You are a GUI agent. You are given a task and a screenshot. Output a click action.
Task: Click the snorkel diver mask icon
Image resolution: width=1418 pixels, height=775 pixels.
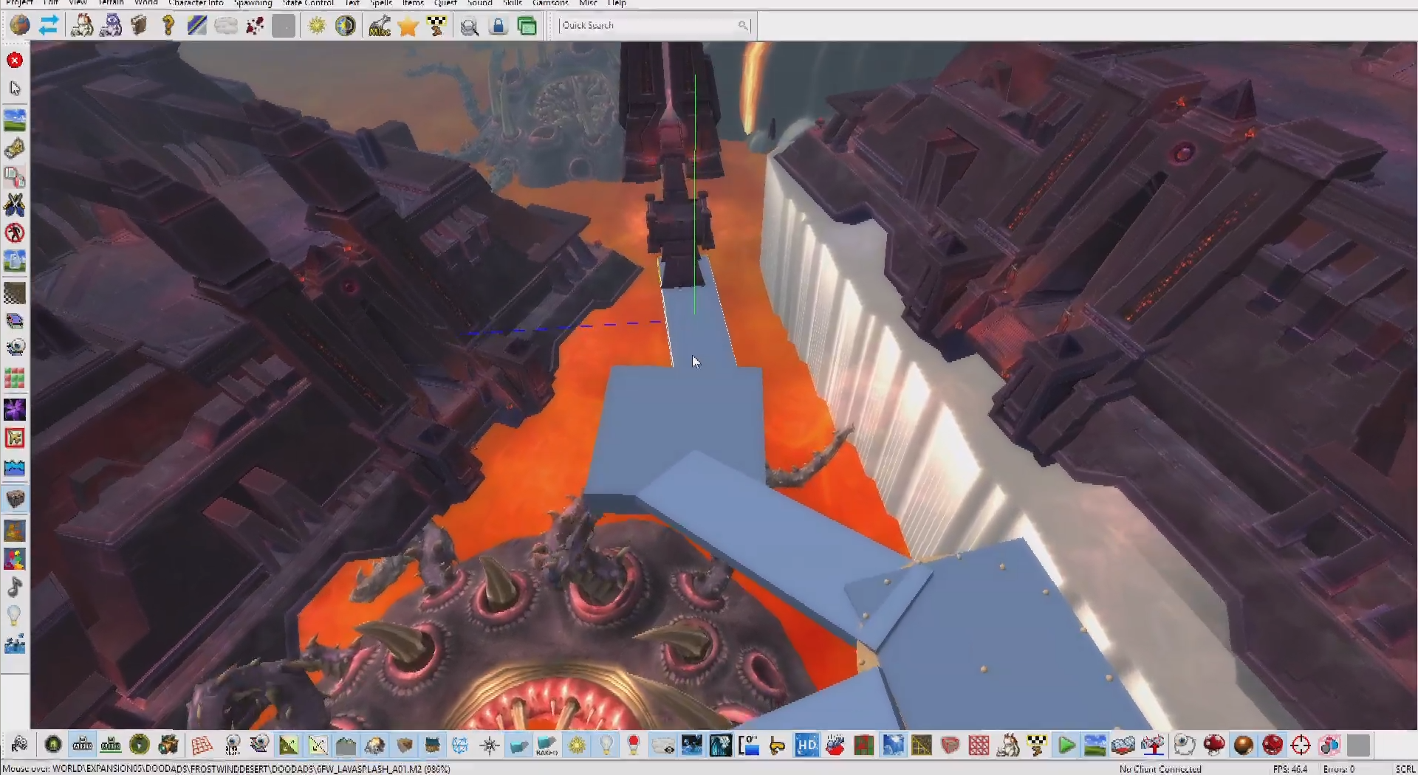point(777,745)
